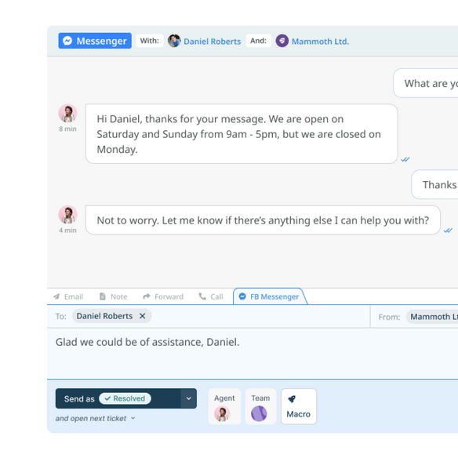Click the Mammoth Ltd. purple logo icon

pyautogui.click(x=282, y=41)
